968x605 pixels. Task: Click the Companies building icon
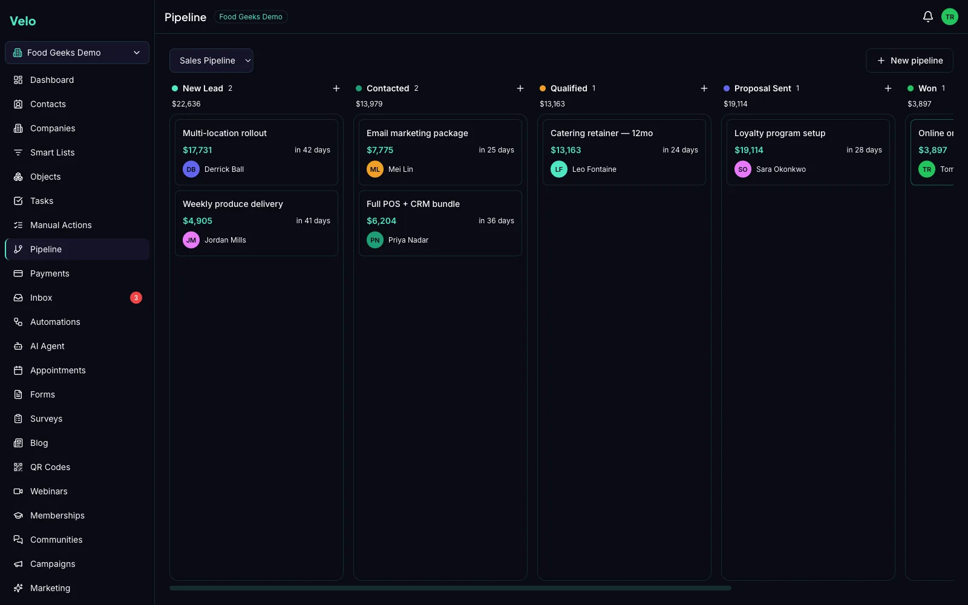[18, 128]
